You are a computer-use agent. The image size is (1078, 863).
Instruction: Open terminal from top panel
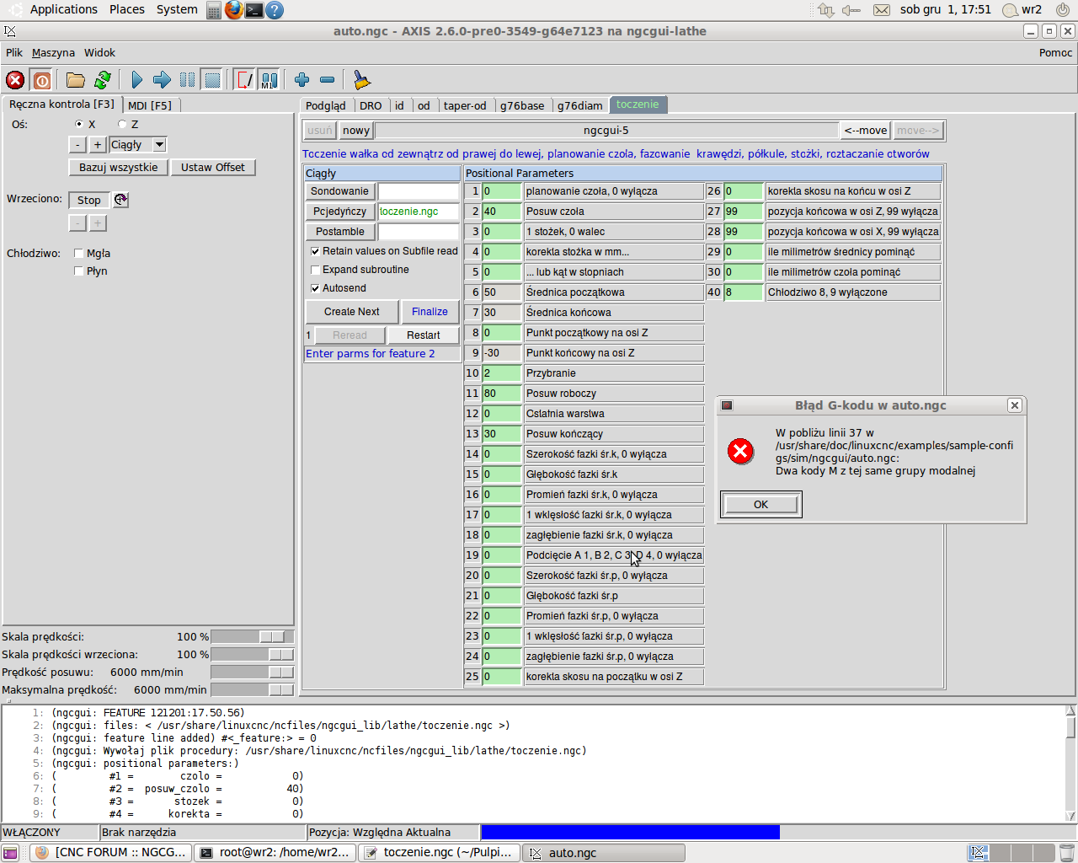[253, 10]
